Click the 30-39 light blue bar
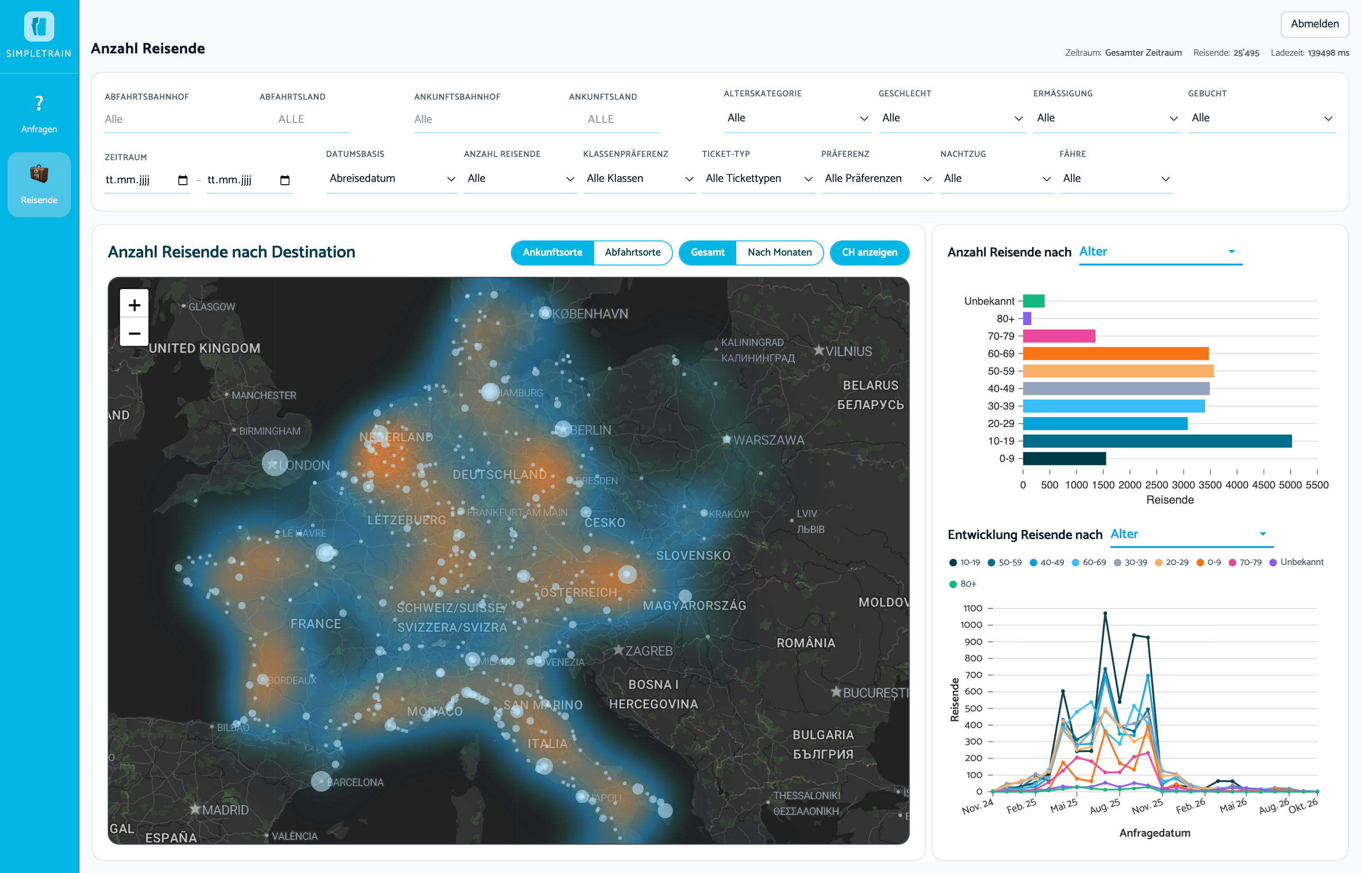Image resolution: width=1361 pixels, height=873 pixels. point(1114,406)
